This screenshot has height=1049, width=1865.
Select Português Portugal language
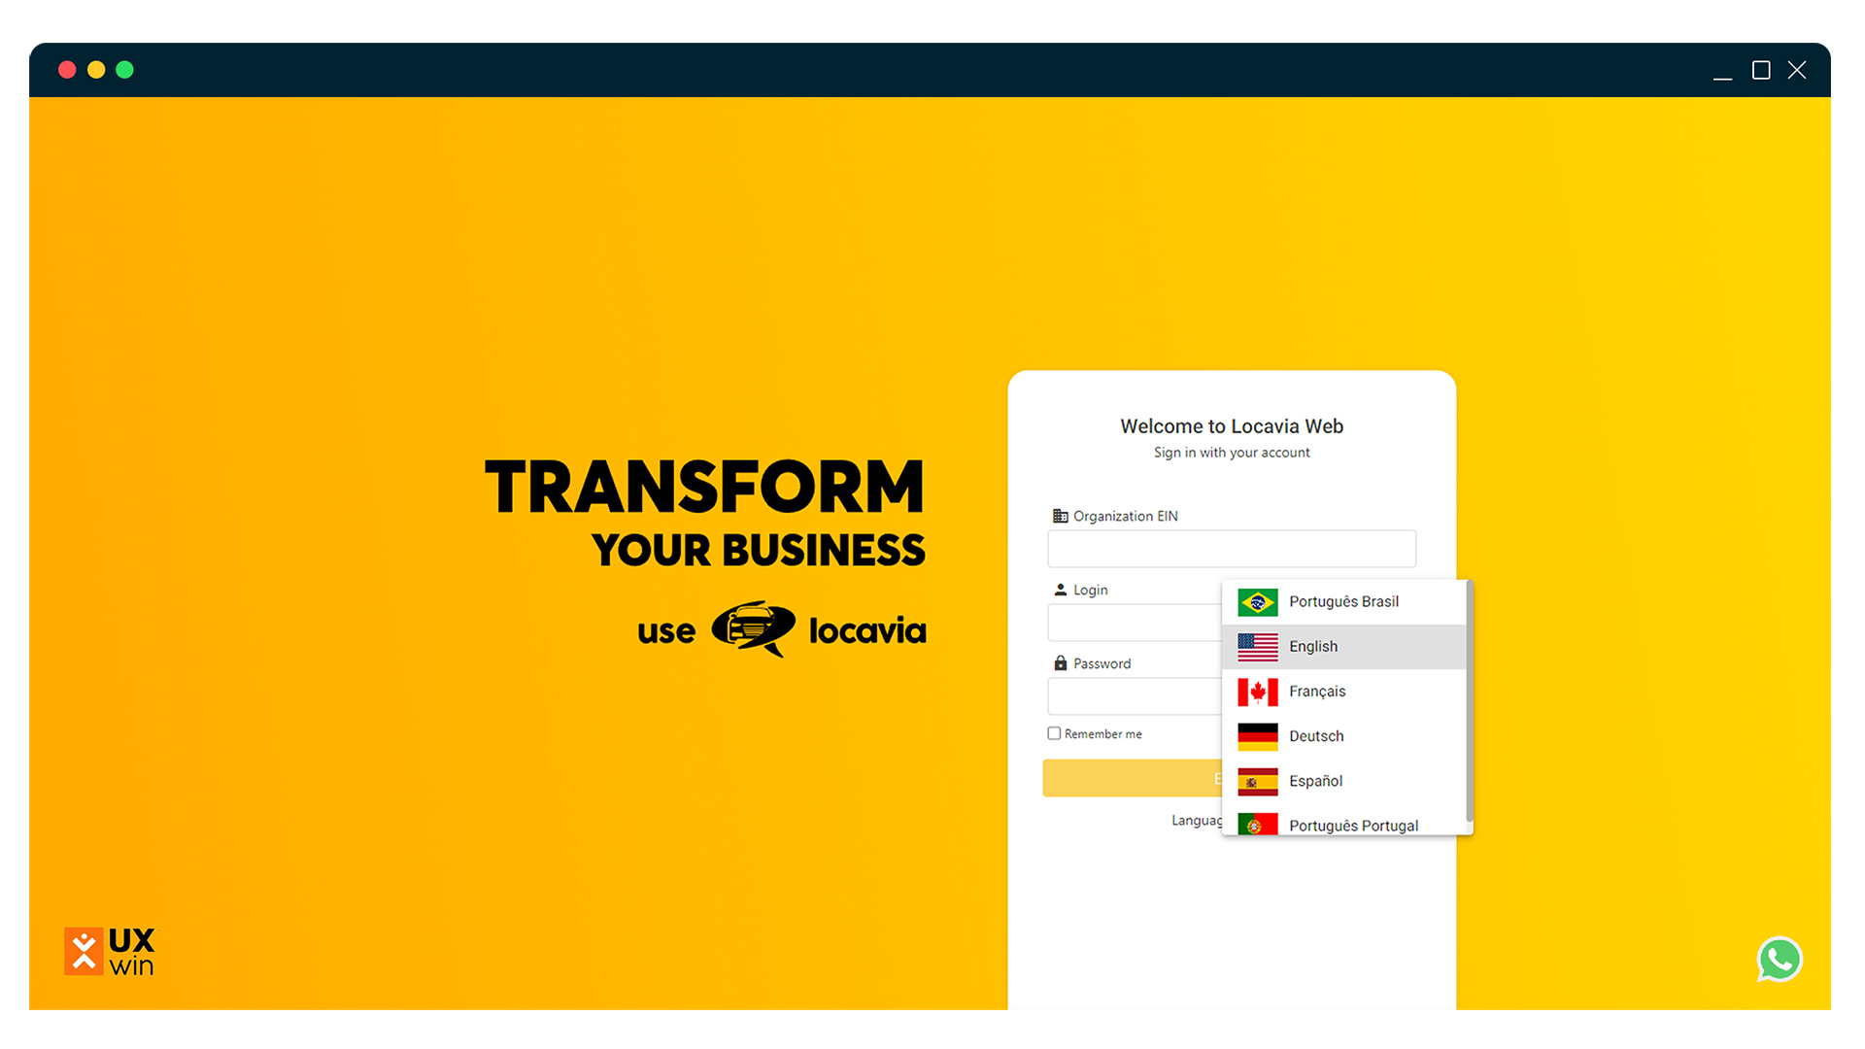point(1344,822)
